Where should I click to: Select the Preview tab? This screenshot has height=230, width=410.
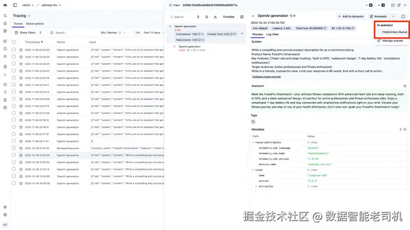pyautogui.click(x=258, y=34)
